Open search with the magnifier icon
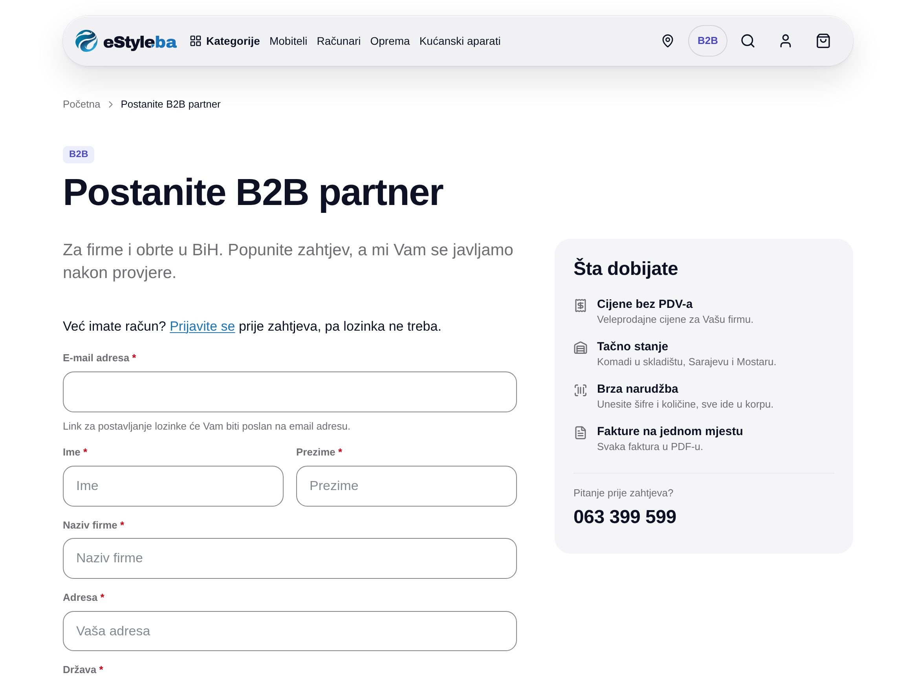 747,41
